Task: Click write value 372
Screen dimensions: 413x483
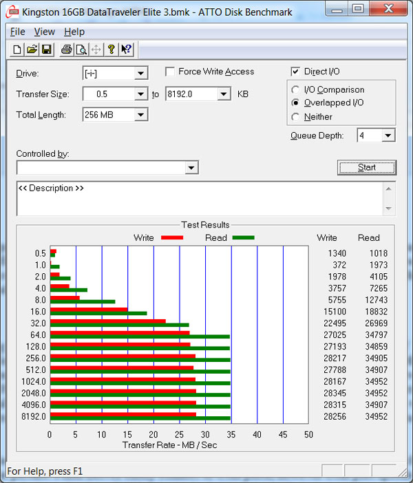Action: (x=339, y=265)
